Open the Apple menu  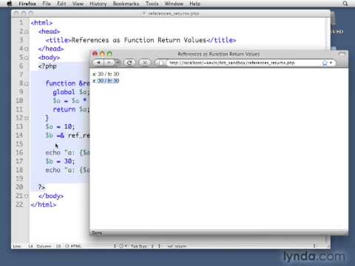[9, 4]
